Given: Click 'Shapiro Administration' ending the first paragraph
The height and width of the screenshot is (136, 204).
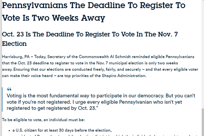Looking at the screenshot, I should click(x=124, y=76).
